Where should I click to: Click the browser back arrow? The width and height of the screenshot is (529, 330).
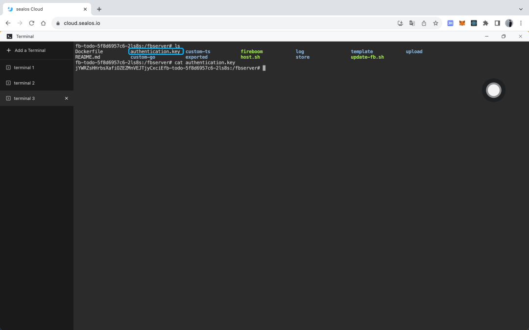(8, 23)
